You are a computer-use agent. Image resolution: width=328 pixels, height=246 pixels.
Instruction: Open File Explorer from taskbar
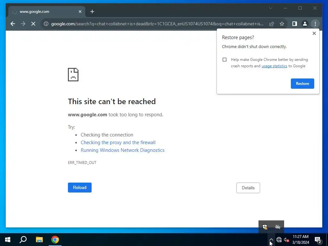[x=39, y=240]
